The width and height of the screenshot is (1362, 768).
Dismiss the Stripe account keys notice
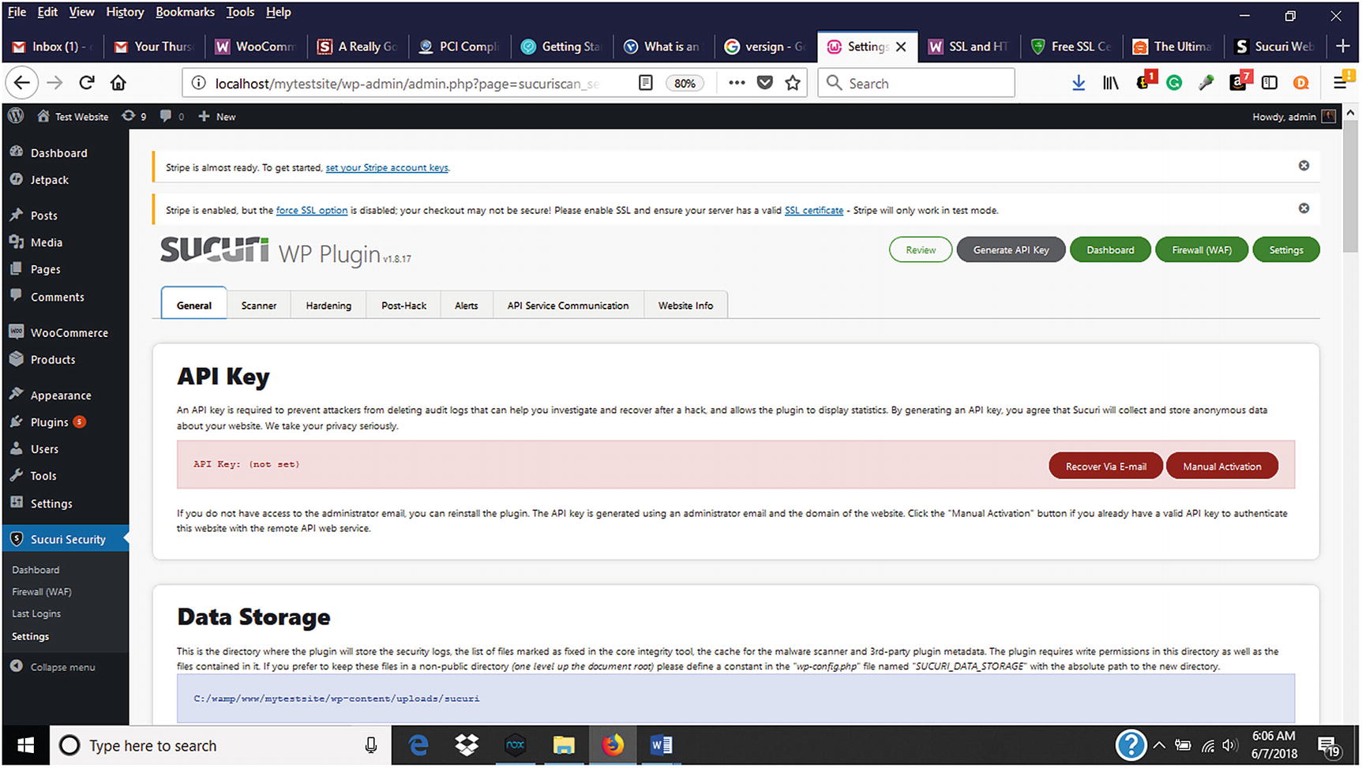[1304, 166]
